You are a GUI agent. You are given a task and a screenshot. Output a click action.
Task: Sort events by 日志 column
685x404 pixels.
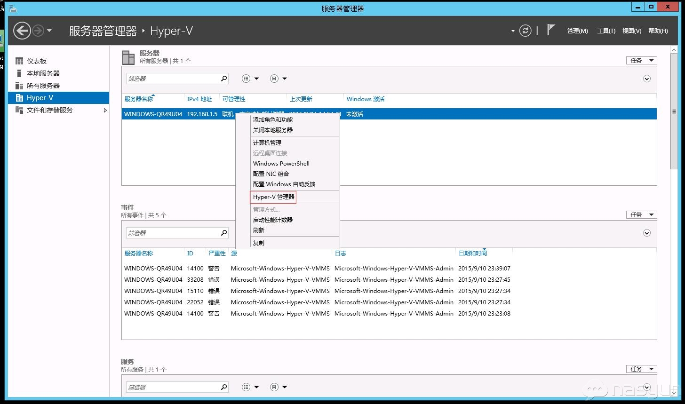pyautogui.click(x=340, y=253)
